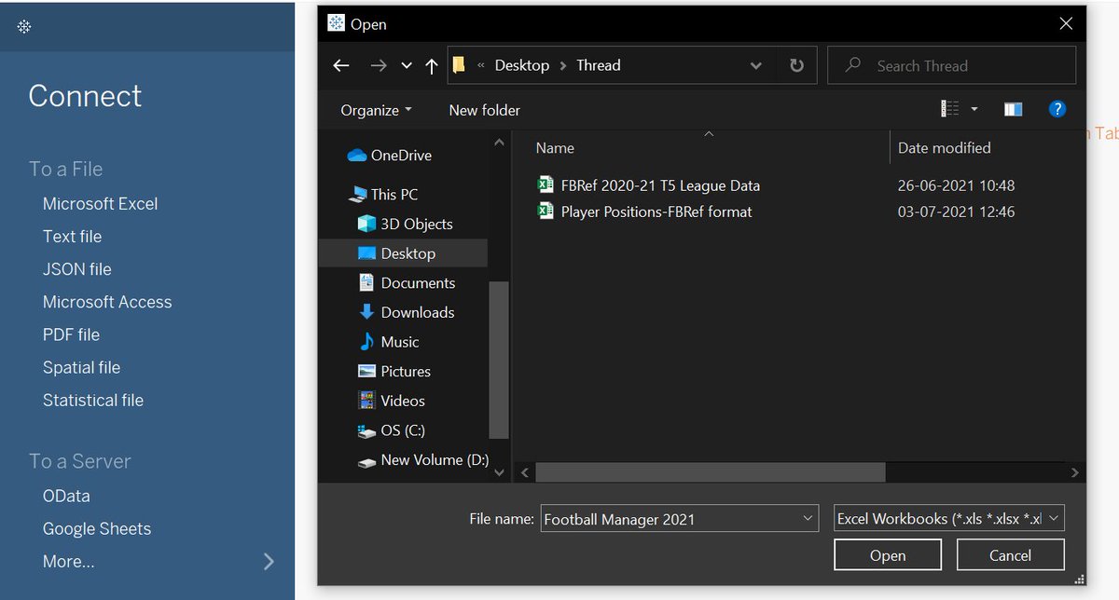Click the File name input field
Screen dimensions: 1119x600
pyautogui.click(x=680, y=519)
